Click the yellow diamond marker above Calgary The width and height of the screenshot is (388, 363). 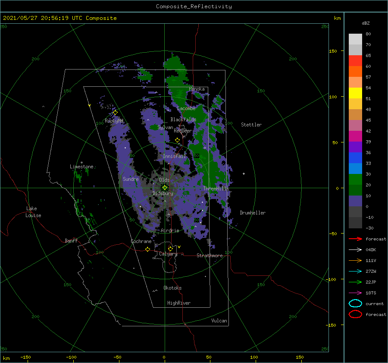click(x=170, y=249)
